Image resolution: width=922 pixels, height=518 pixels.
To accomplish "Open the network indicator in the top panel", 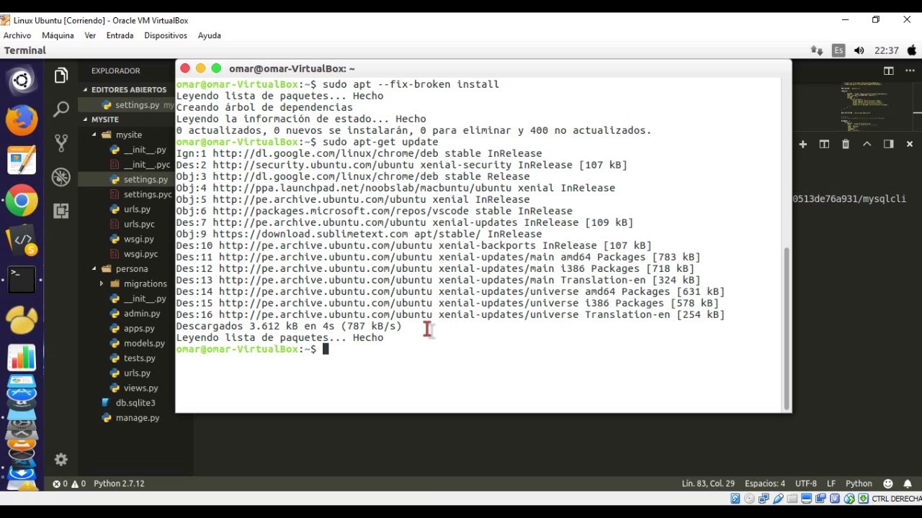I will [817, 50].
